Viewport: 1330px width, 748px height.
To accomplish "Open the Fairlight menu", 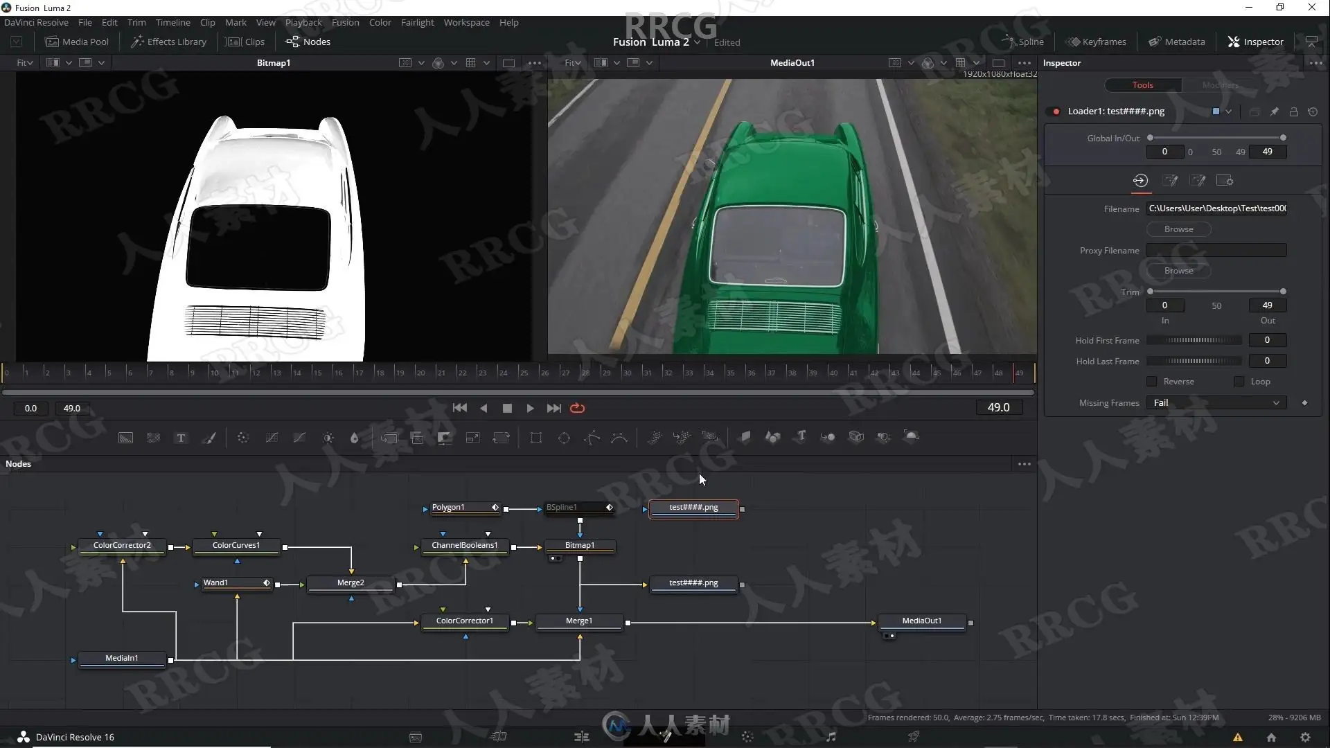I will [x=417, y=22].
